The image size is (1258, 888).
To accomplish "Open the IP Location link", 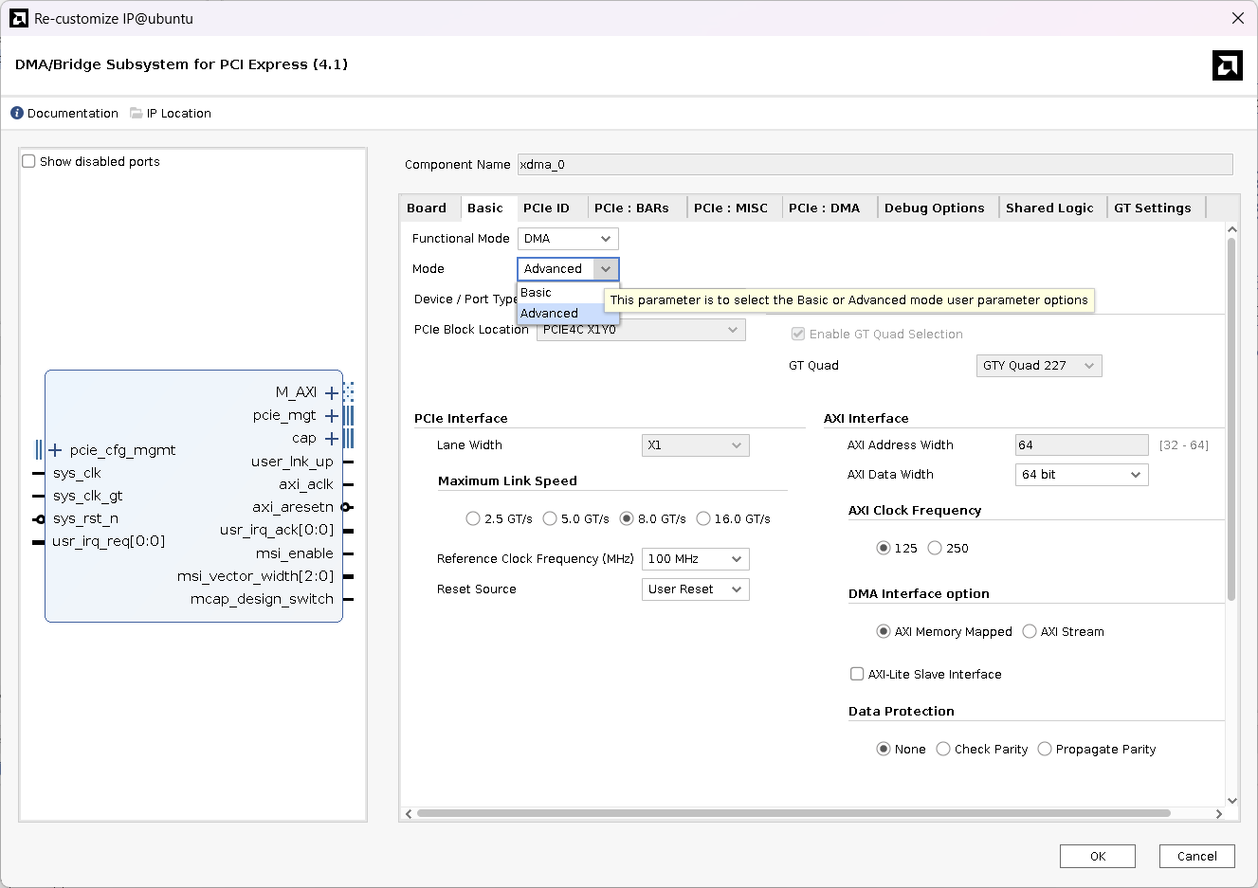I will [x=179, y=113].
